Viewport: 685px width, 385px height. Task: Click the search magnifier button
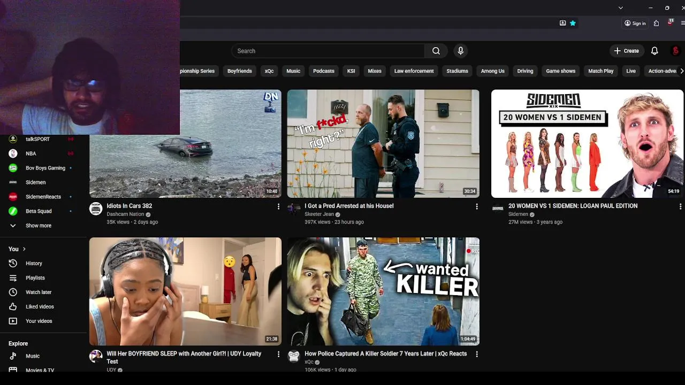click(x=436, y=51)
